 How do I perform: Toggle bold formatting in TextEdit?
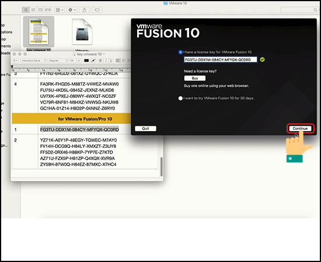tap(100, 61)
